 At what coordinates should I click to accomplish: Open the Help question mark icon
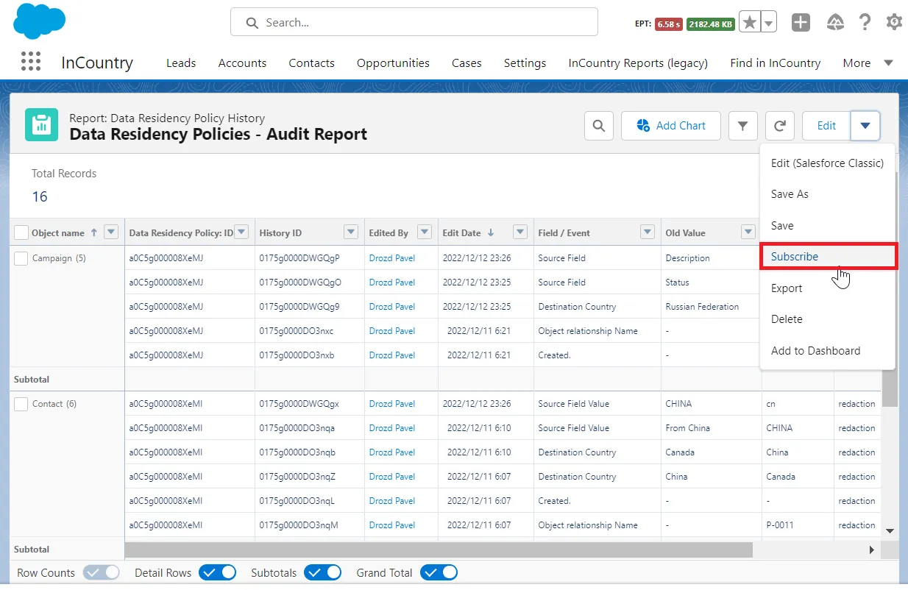pyautogui.click(x=865, y=23)
